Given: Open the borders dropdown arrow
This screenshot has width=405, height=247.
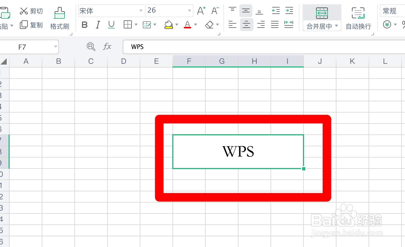Looking at the screenshot, I should (136, 25).
